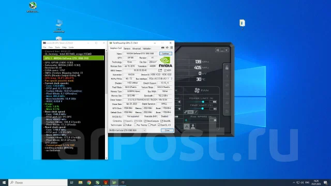The height and width of the screenshot is (186, 331).
Task: Open Task View from the taskbar
Action: (x=71, y=182)
